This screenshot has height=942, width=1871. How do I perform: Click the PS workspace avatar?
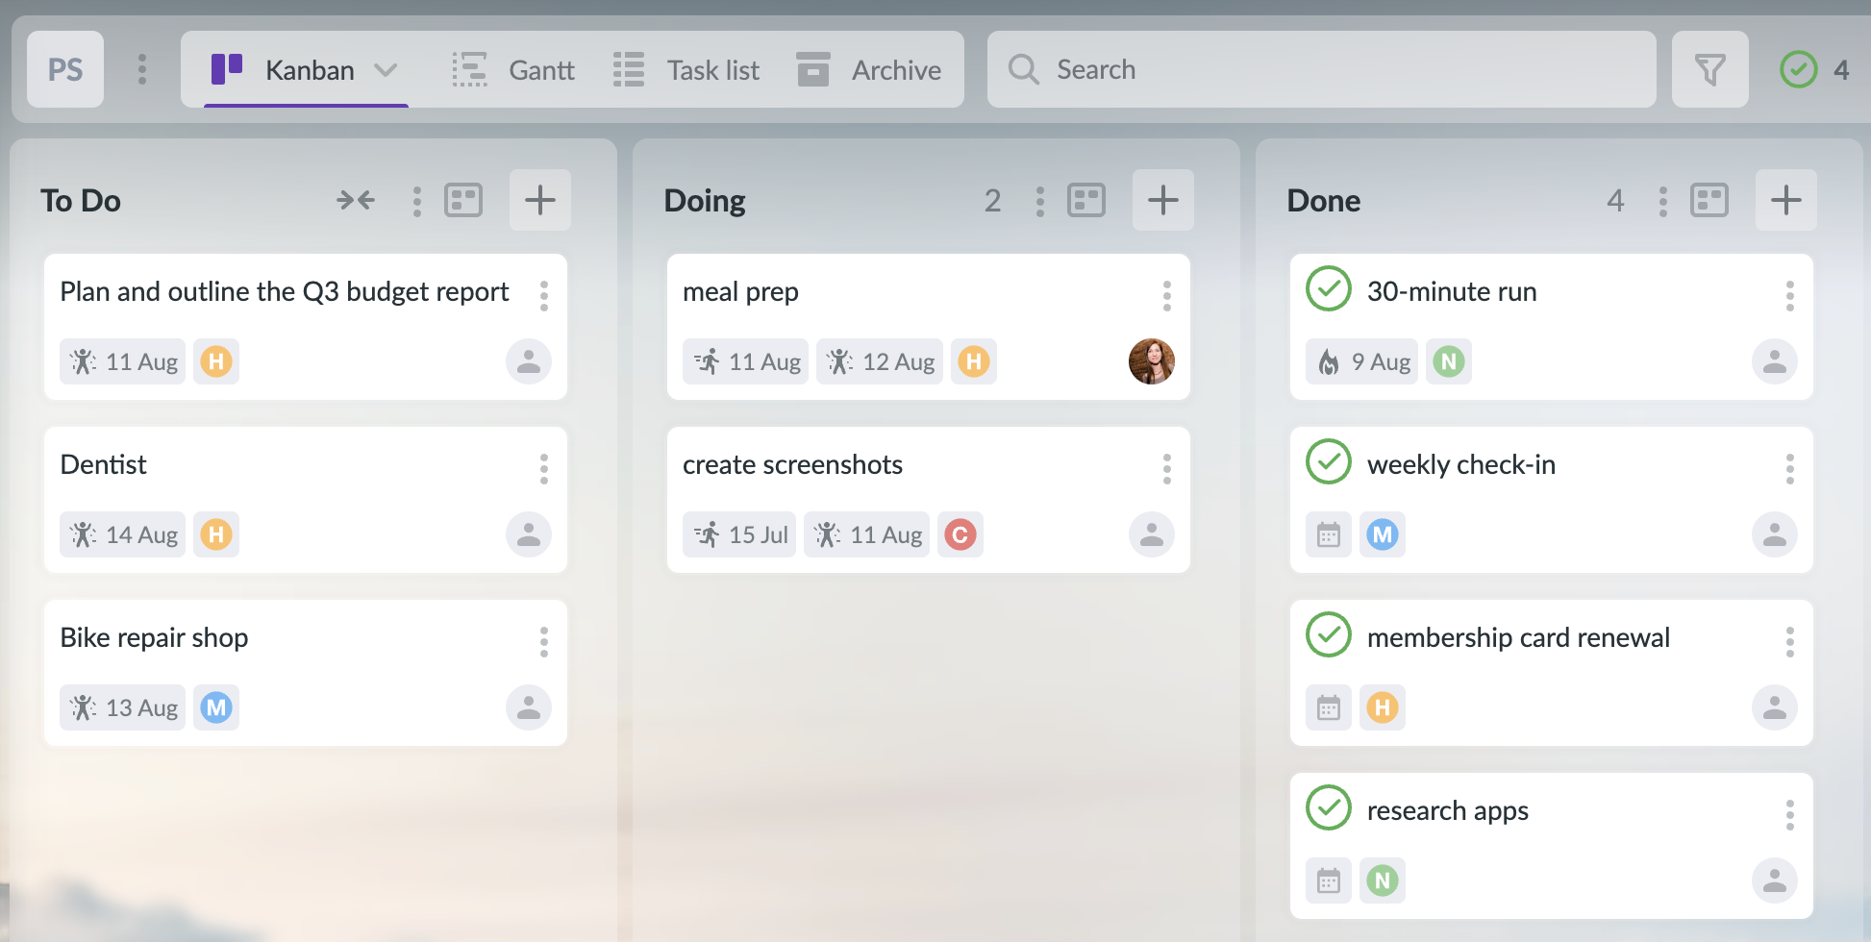[64, 68]
